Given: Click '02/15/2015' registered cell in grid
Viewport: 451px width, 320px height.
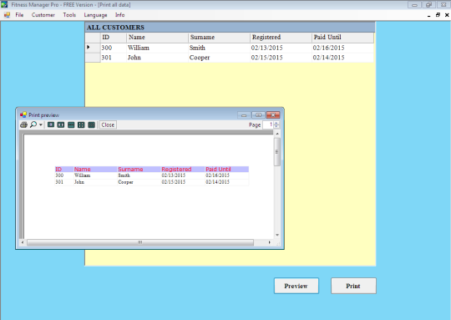Looking at the screenshot, I should click(x=281, y=58).
